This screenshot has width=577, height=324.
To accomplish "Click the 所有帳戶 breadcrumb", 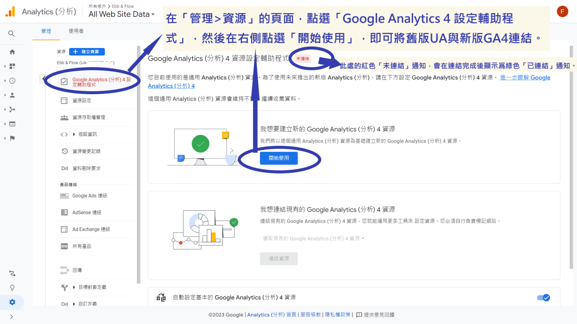I will [x=97, y=6].
